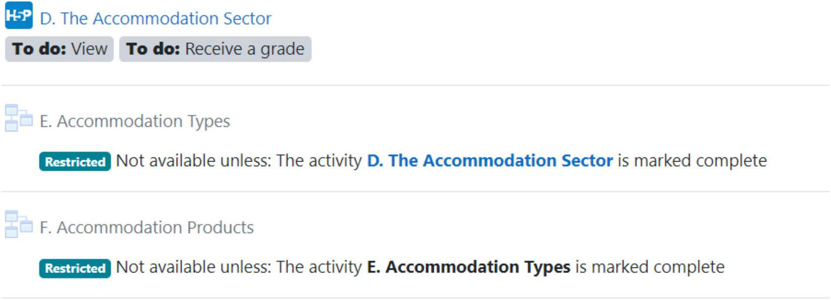831x300 pixels.
Task: Click 'The activity' text in Accommodation Products restriction
Action: point(319,267)
